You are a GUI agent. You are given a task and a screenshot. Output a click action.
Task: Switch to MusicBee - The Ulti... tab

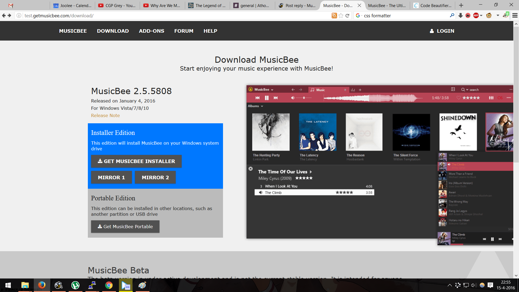click(x=387, y=5)
